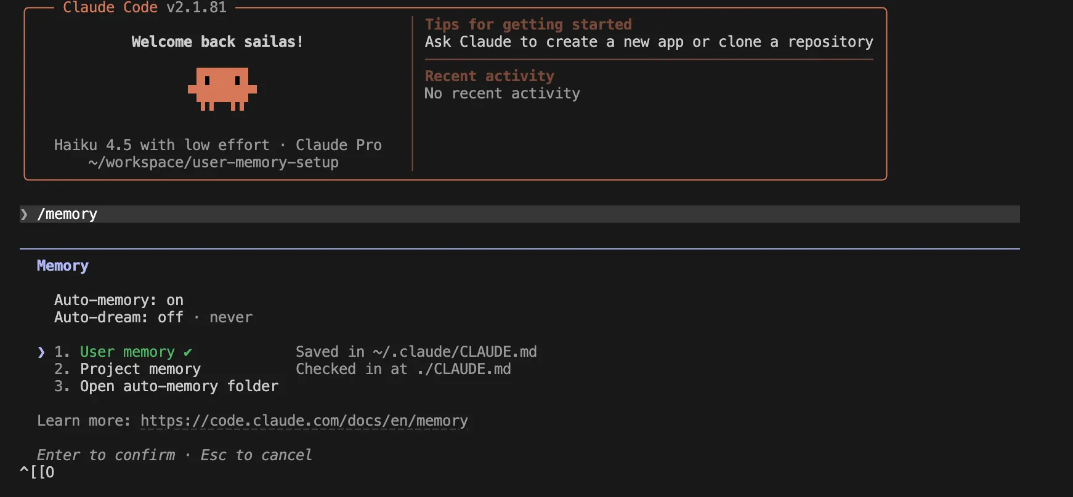Click the Recent activity heading
The image size is (1073, 497).
(489, 76)
